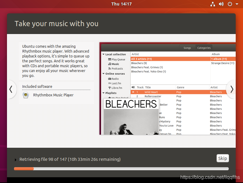Viewport: 243px width, 183px height.
Task: Switch to Songs tab in the Rhythmbox screenshot
Action: point(187,48)
